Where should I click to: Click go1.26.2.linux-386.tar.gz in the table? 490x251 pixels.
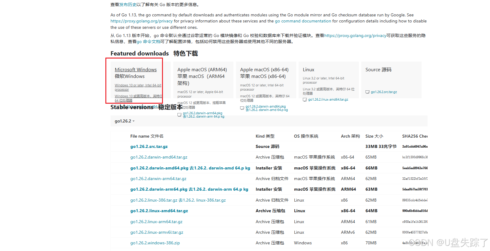(178, 200)
